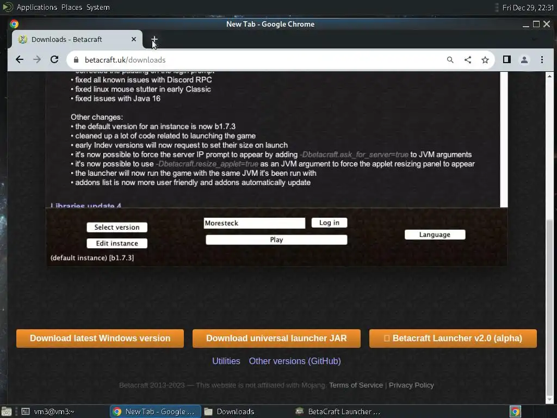This screenshot has height=418, width=557.
Task: Click Download latest Windows version
Action: tap(100, 338)
